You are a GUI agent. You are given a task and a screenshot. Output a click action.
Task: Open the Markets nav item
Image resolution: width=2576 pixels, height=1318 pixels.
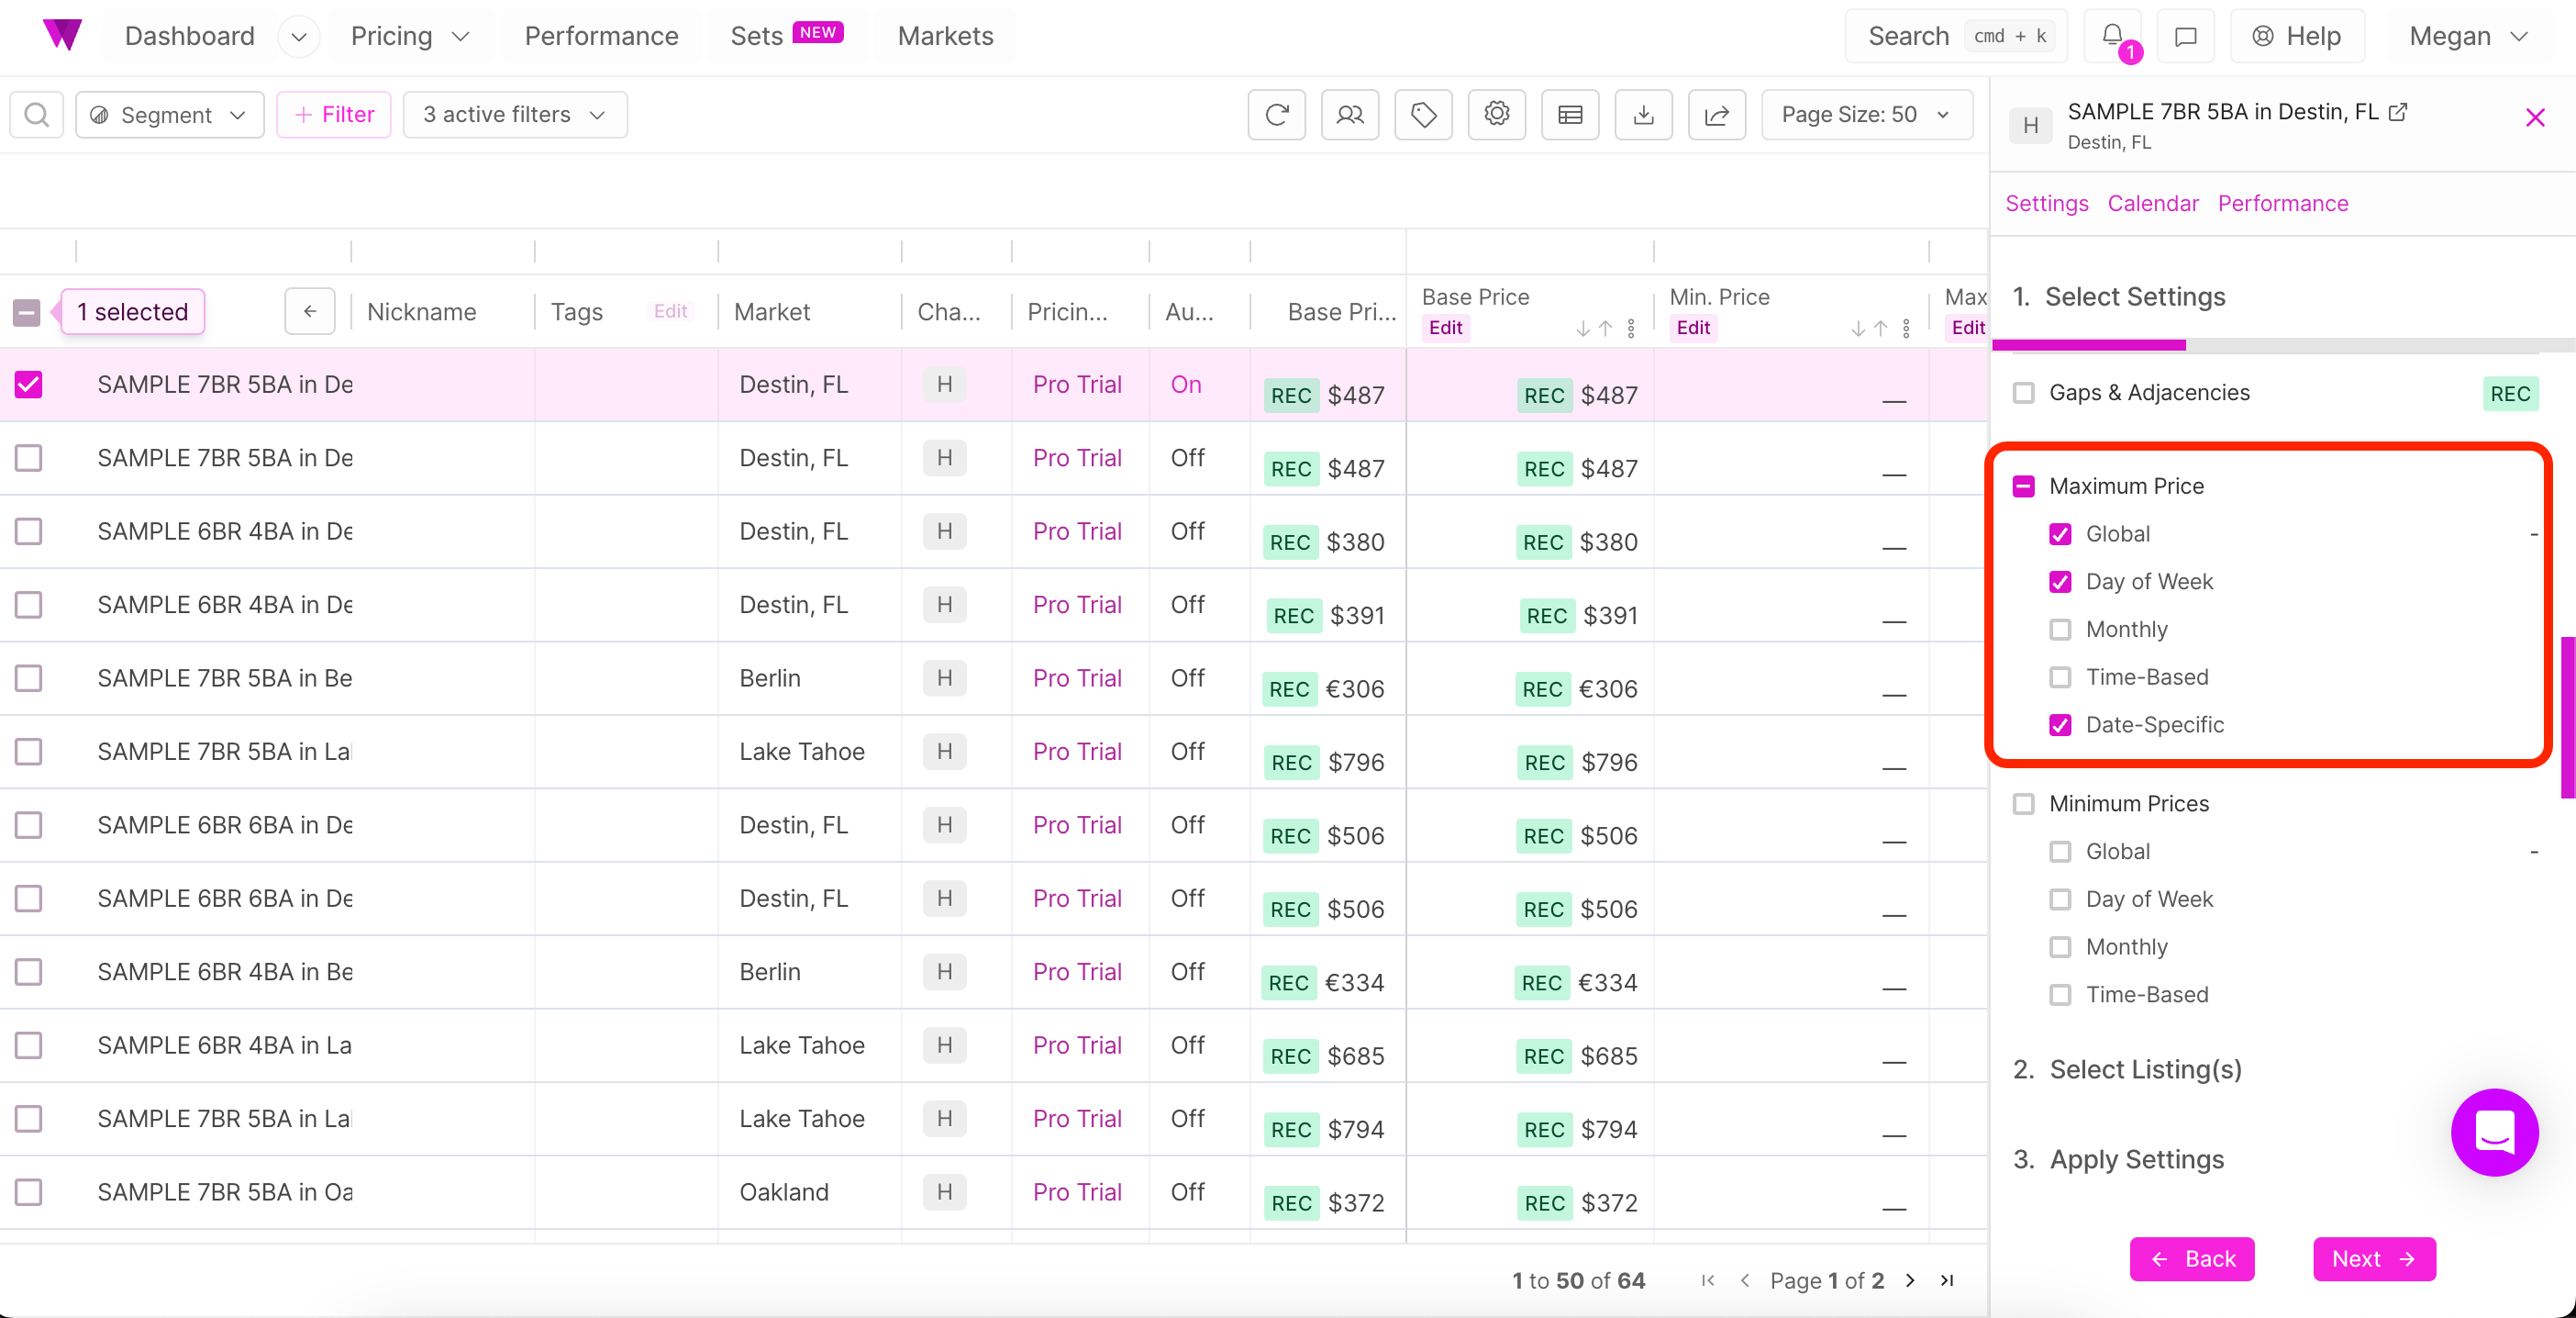(x=945, y=36)
